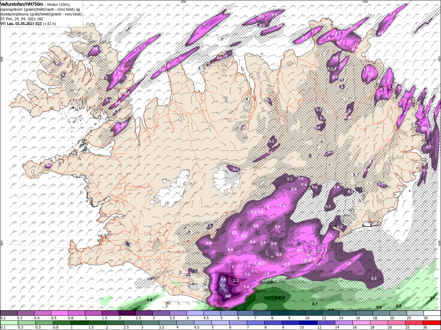This screenshot has width=441, height=330.
Task: Click the white swatch ending the snow legend
Action: 432,313
